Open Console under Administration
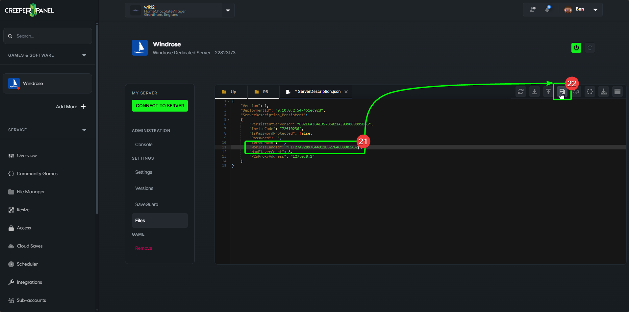 [x=144, y=144]
